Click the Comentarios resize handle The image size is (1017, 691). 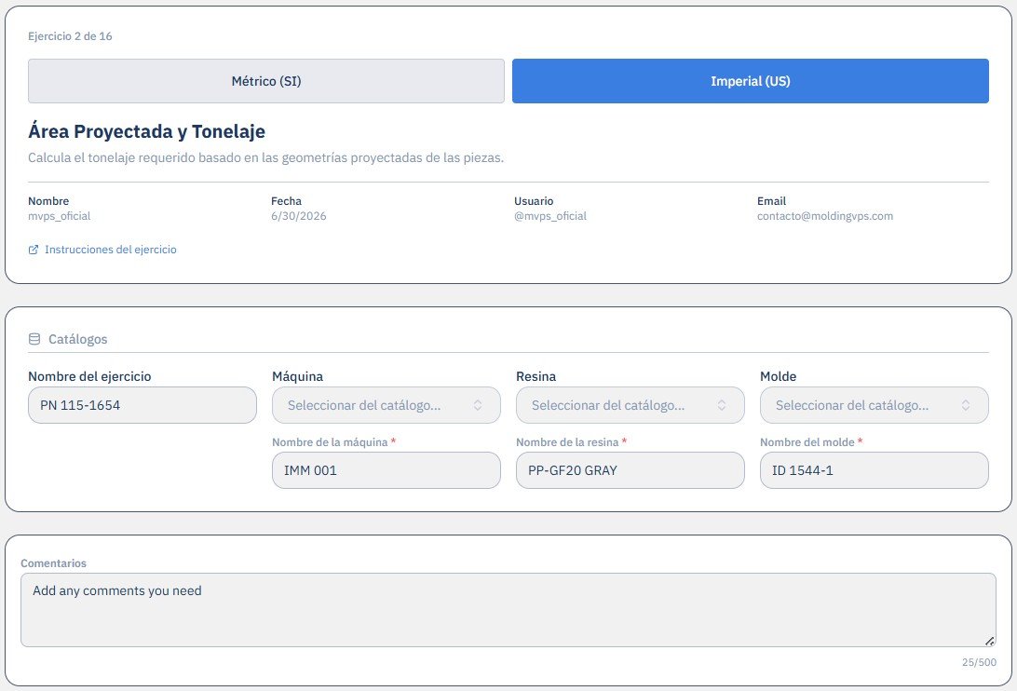pyautogui.click(x=990, y=641)
